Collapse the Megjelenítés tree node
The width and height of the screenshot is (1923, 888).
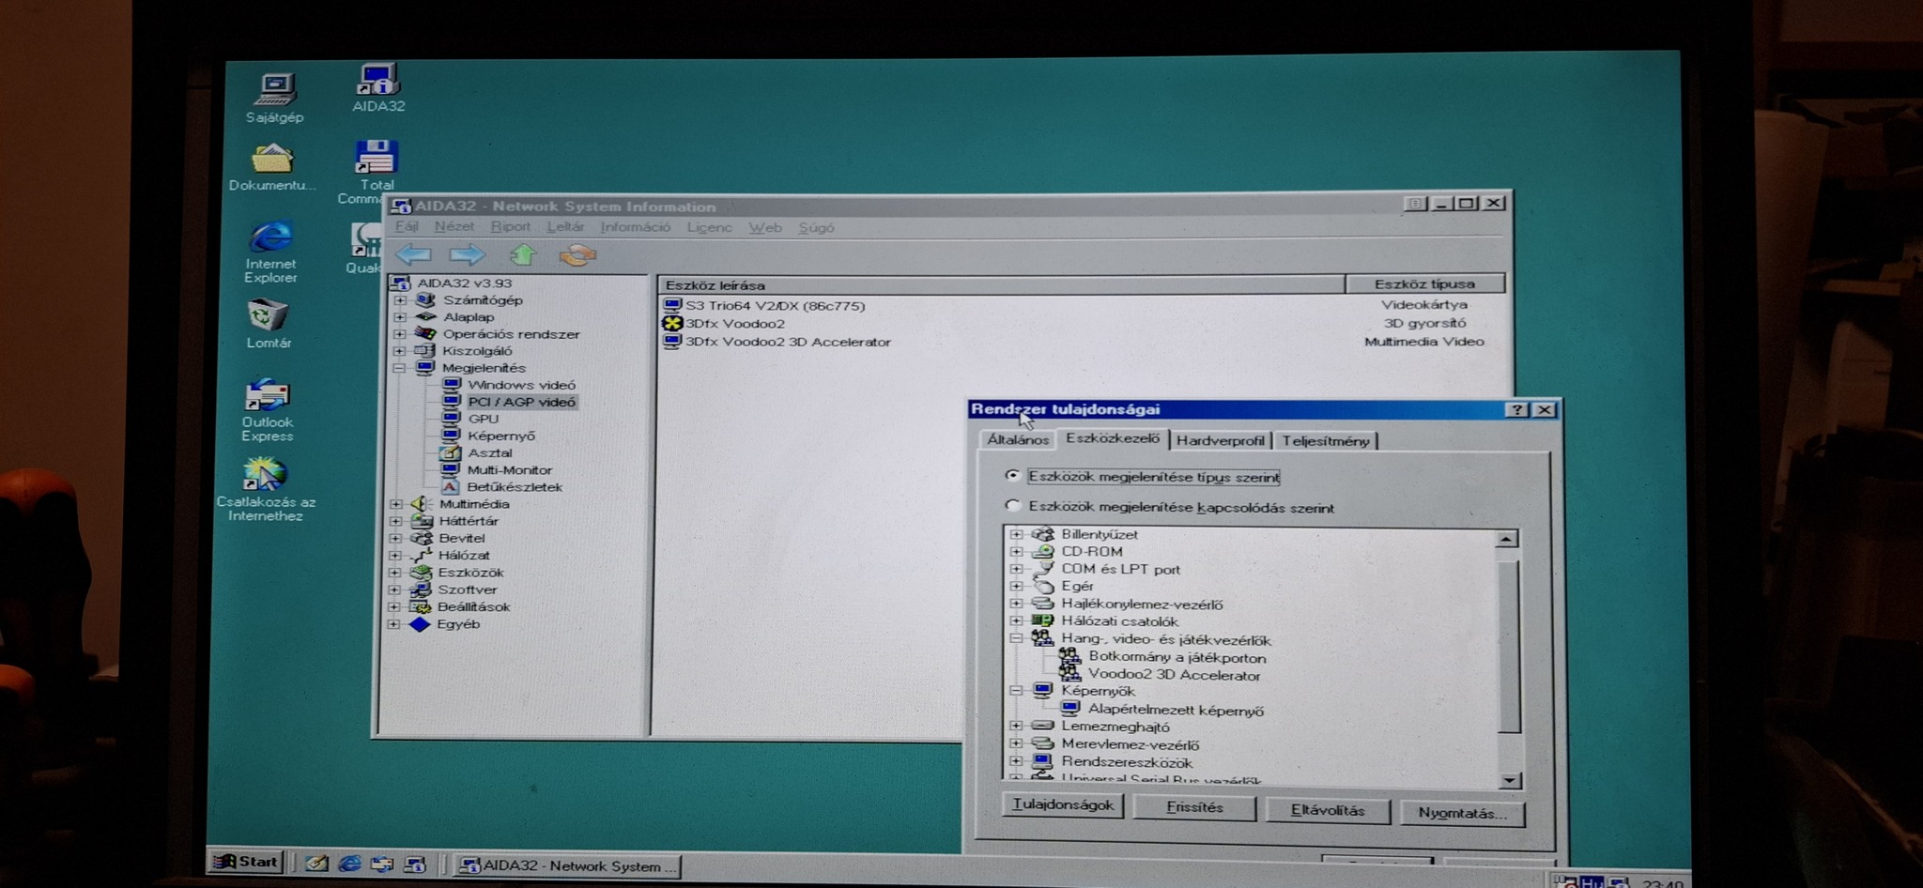399,368
